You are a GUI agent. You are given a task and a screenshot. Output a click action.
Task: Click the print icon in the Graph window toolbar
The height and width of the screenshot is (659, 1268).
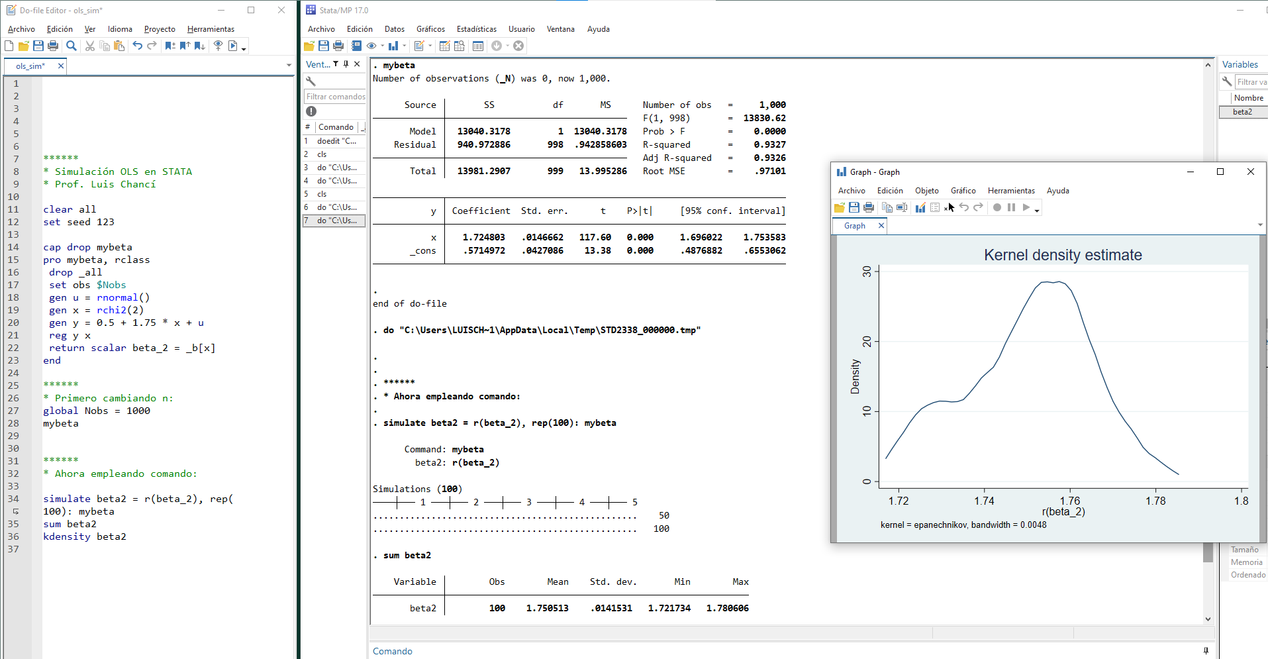coord(869,207)
